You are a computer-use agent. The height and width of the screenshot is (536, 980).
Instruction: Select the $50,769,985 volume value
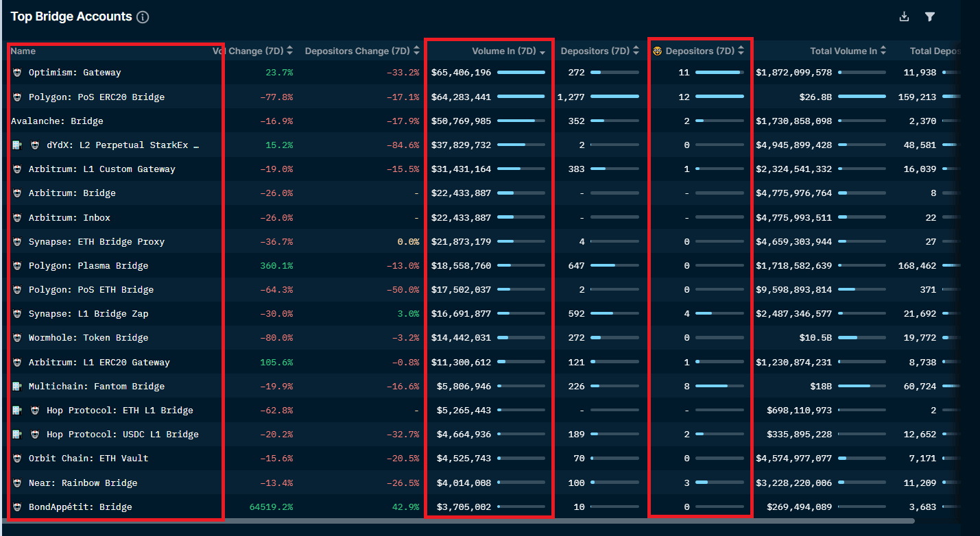click(x=462, y=121)
